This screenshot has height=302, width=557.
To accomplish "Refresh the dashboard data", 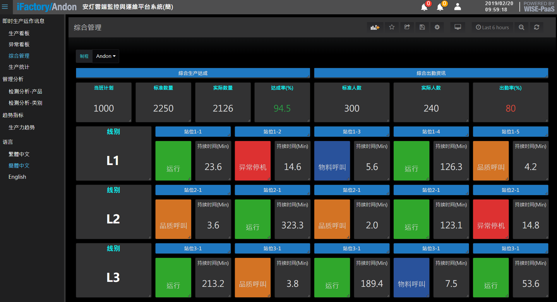I will tap(537, 27).
